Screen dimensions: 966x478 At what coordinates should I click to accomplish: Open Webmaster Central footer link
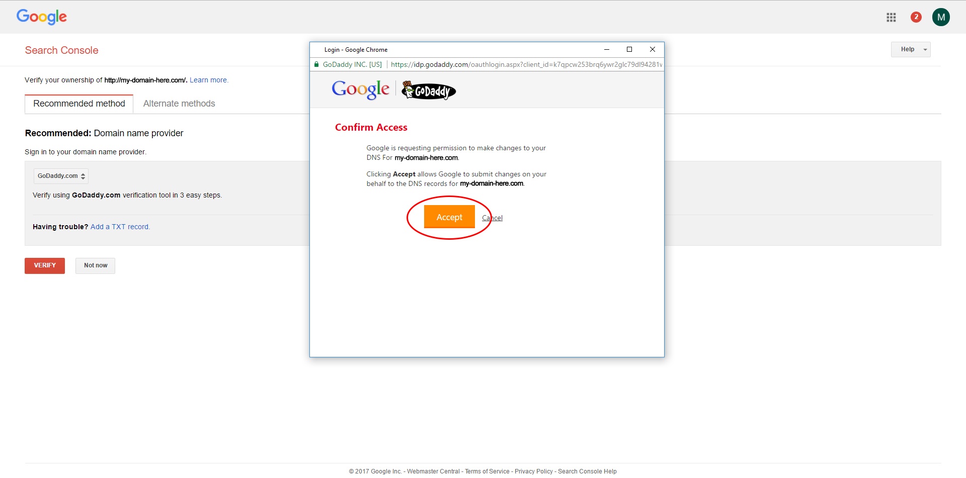pyautogui.click(x=433, y=471)
